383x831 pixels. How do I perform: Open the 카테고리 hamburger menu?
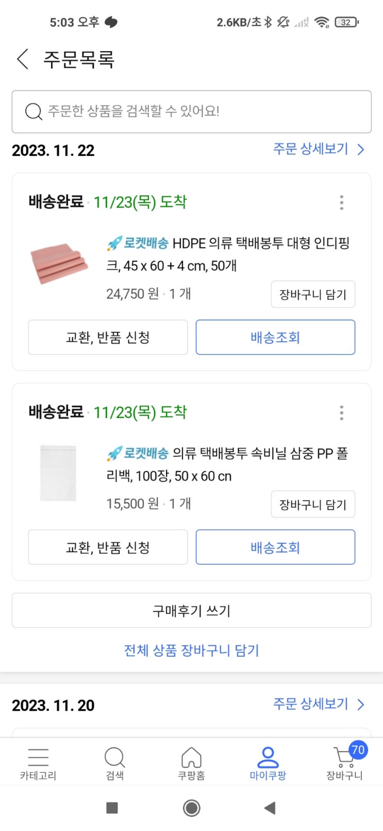coord(38,763)
